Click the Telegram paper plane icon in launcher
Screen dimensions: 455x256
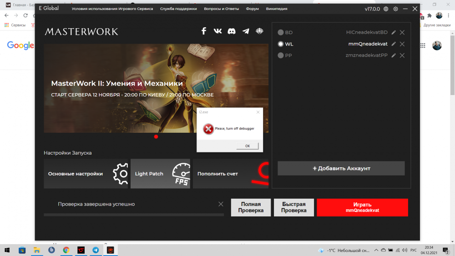(246, 31)
